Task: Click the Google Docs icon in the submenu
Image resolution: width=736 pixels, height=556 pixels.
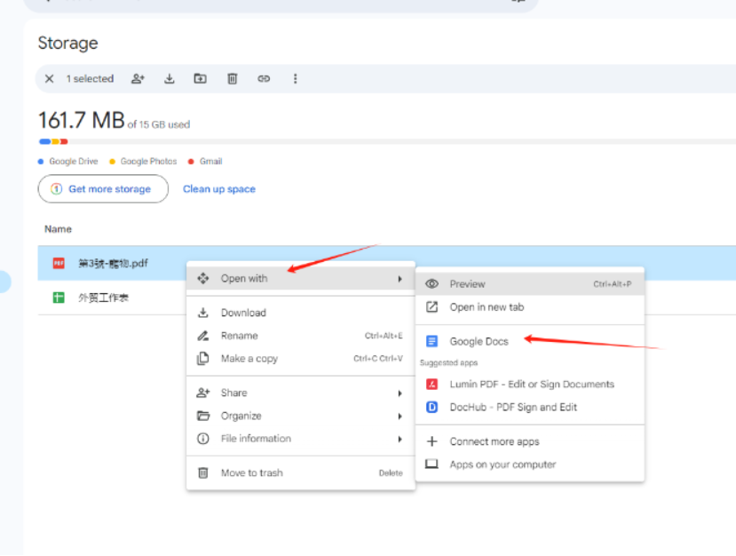Action: pos(432,340)
